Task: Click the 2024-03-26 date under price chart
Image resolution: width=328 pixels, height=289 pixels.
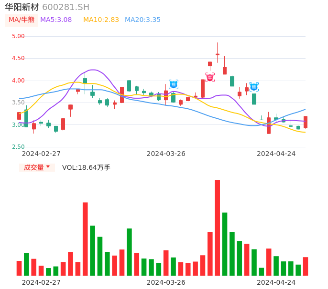Action: (166, 154)
